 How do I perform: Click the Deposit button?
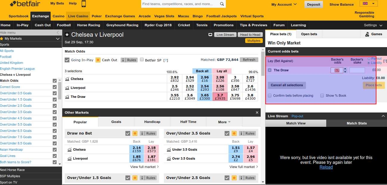[x=313, y=4]
